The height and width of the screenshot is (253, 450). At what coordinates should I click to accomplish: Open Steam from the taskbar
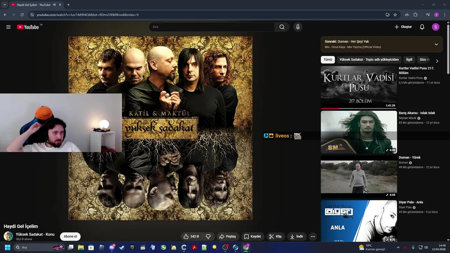click(122, 247)
